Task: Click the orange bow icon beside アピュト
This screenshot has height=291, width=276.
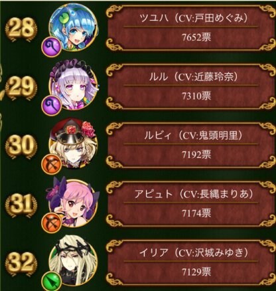Action: click(x=52, y=223)
